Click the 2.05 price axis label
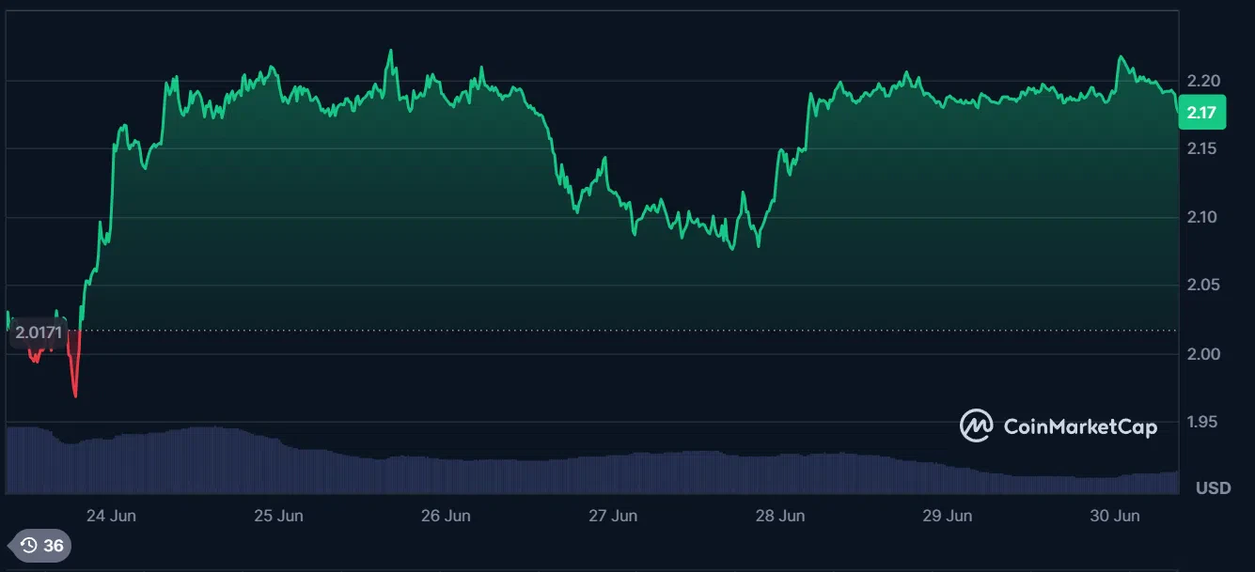1255x572 pixels. (1203, 286)
